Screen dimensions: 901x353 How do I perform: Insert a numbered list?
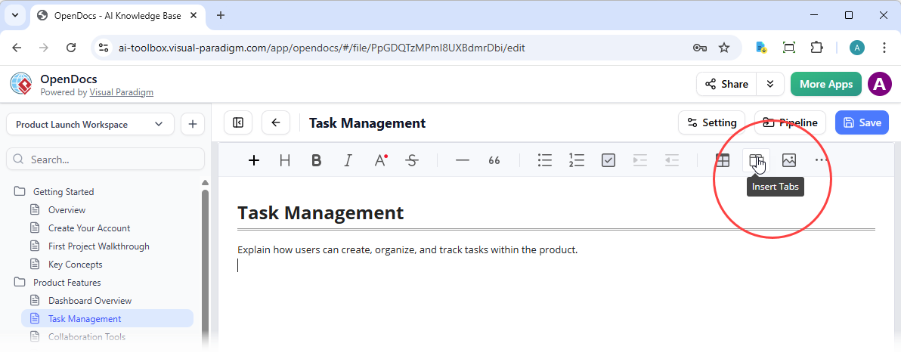pyautogui.click(x=577, y=160)
